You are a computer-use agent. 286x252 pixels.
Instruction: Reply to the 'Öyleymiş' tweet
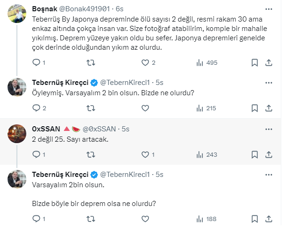[37, 108]
